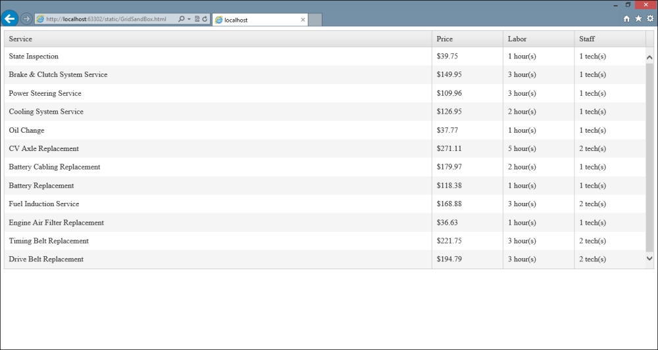Viewport: 658px width, 350px height.
Task: Close the localhost tab
Action: pos(303,20)
